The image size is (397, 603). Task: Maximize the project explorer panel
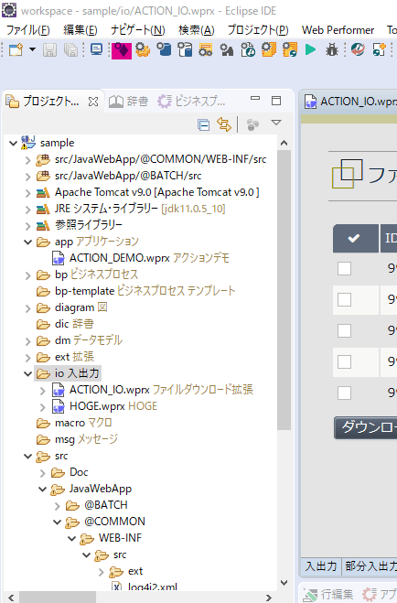[276, 101]
